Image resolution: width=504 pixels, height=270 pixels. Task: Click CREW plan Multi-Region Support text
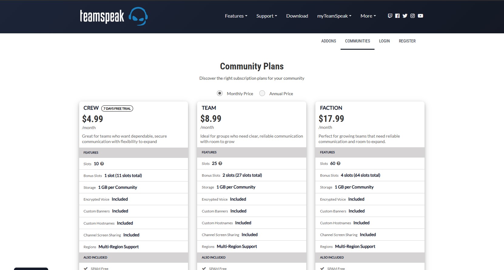pos(119,247)
